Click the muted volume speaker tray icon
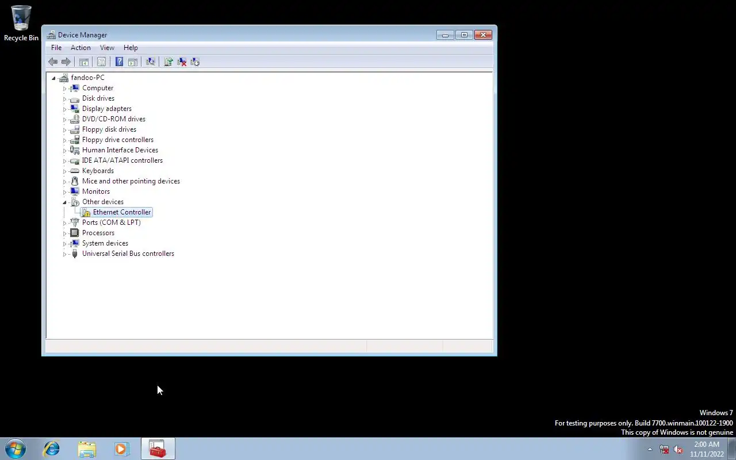This screenshot has width=736, height=460. click(678, 450)
